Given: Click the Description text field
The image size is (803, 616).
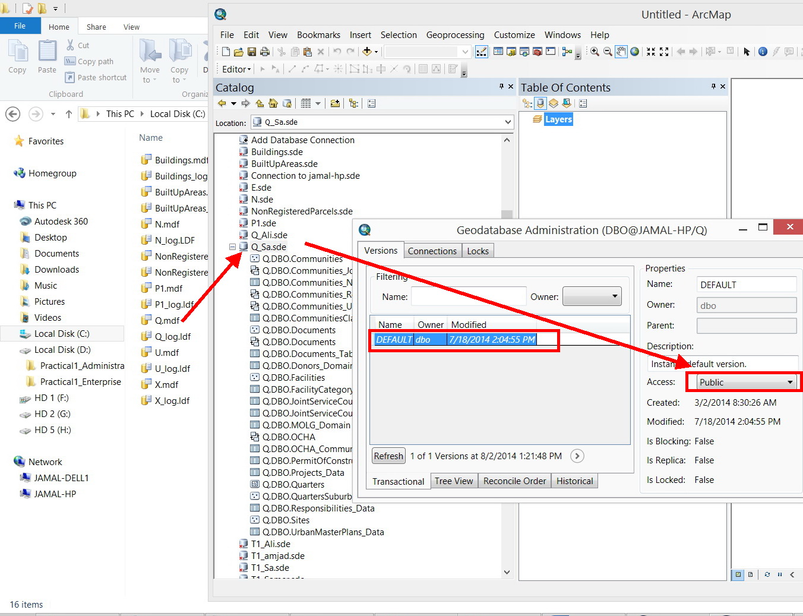Looking at the screenshot, I should [x=723, y=364].
